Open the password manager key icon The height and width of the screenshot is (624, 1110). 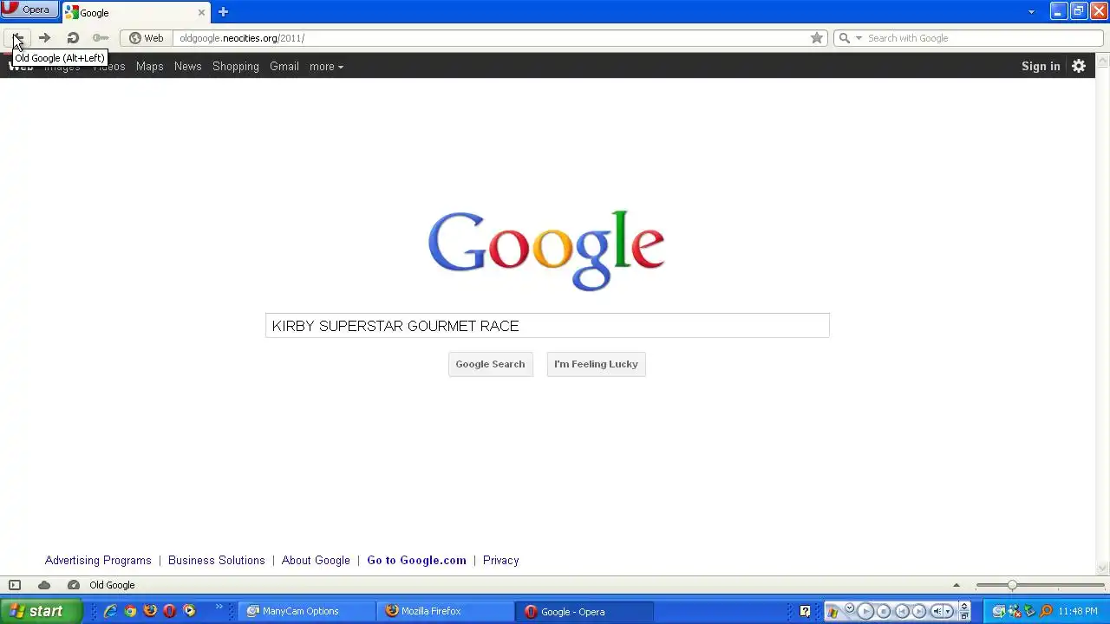pyautogui.click(x=101, y=38)
